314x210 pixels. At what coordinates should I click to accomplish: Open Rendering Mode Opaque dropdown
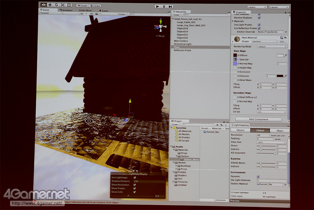coord(272,46)
